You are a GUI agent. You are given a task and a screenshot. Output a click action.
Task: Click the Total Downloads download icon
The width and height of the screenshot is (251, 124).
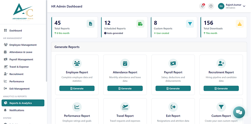240,24
